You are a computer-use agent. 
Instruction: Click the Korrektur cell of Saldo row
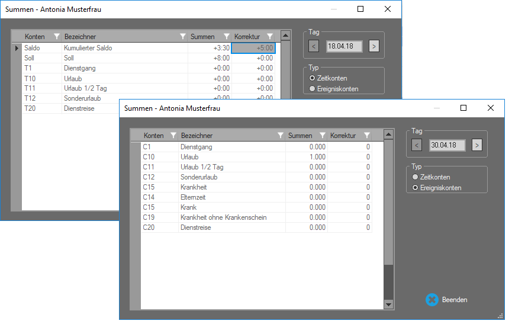click(253, 48)
